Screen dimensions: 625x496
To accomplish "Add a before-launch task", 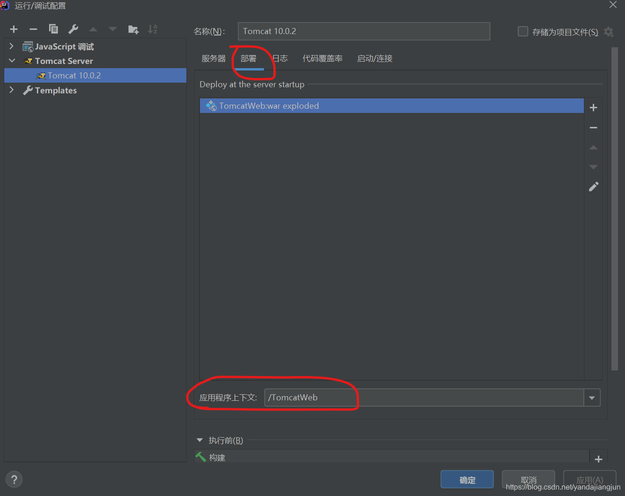I will tap(598, 459).
